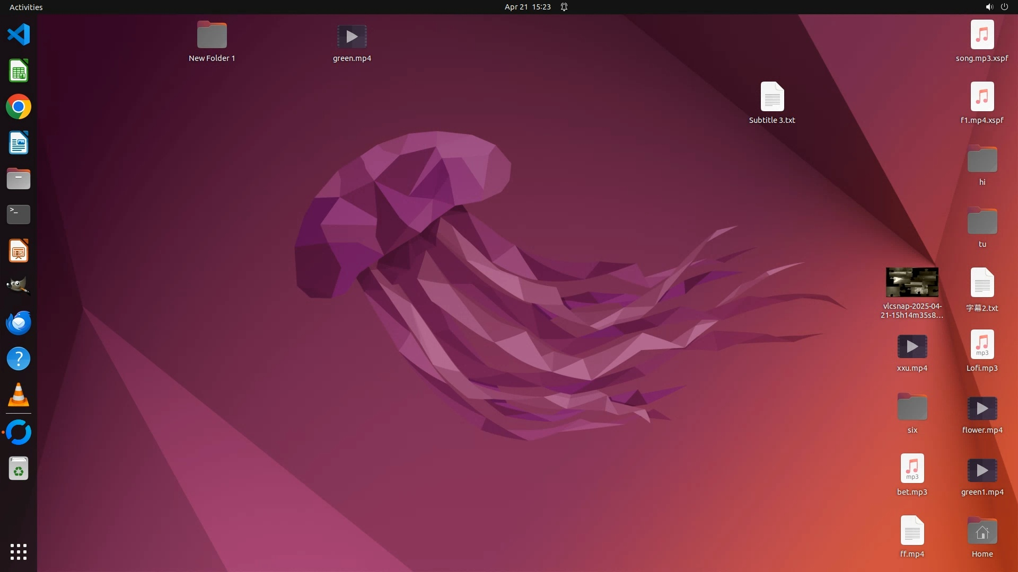Launch LibreOffice Impress from dock
The image size is (1018, 572).
pos(19,251)
